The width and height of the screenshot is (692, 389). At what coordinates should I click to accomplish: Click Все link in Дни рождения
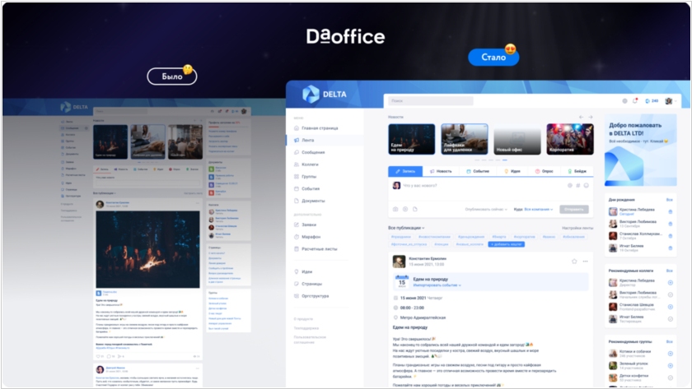coord(669,200)
